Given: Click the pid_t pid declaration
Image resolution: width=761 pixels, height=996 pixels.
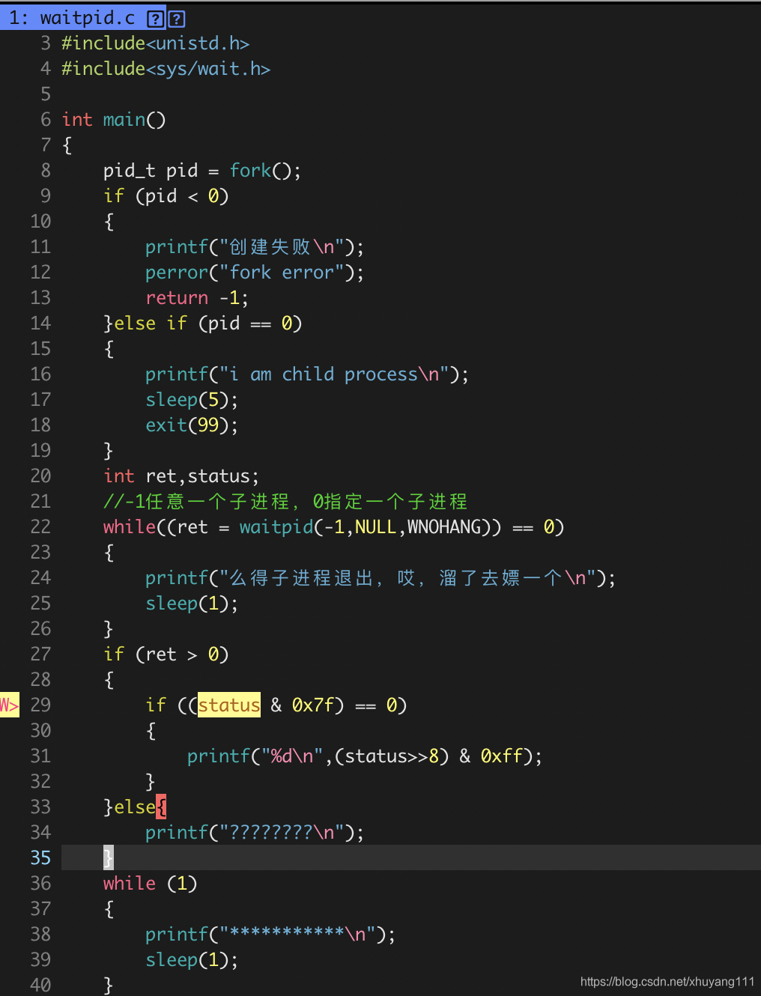Looking at the screenshot, I should [151, 170].
